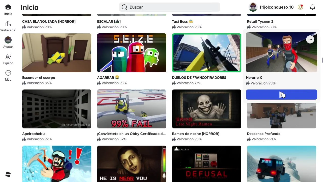The width and height of the screenshot is (323, 182).
Task: Open the S.E.I.Z.E AGARRAR thumbnail
Action: (x=132, y=53)
